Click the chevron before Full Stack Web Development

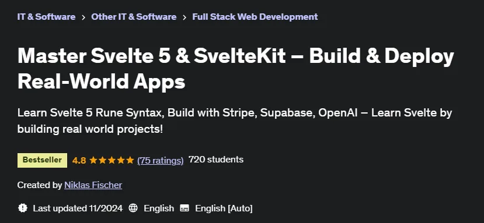click(184, 17)
